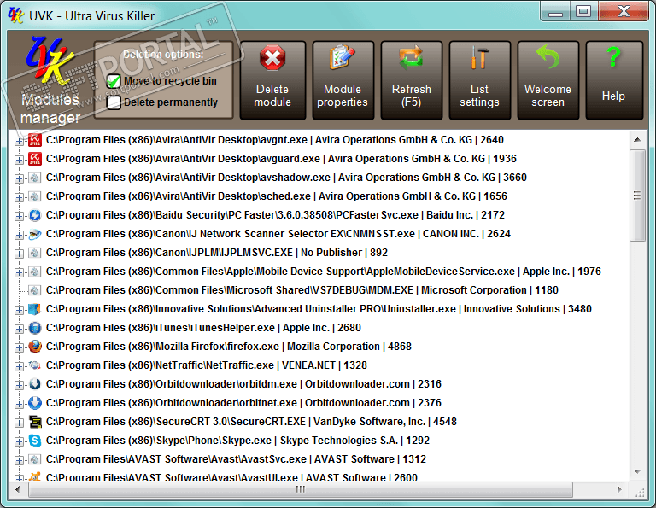Screen dimensions: 656x508
Task: Expand the SecureCRT.EXE tree node
Action: tap(19, 423)
